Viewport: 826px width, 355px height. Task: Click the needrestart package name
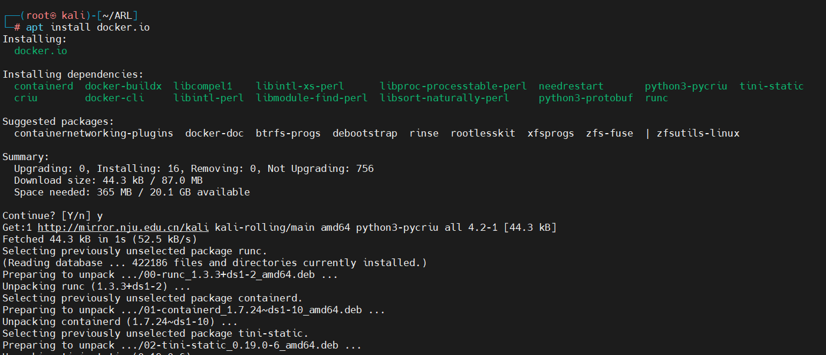click(571, 87)
